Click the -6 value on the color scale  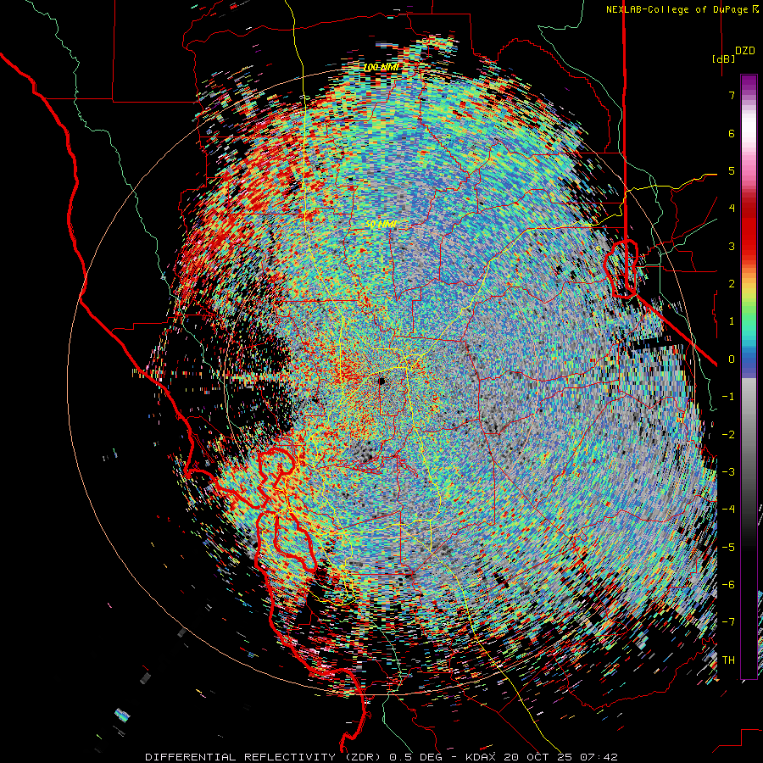tap(728, 585)
